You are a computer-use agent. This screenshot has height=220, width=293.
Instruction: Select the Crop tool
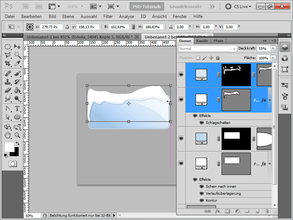click(8, 63)
